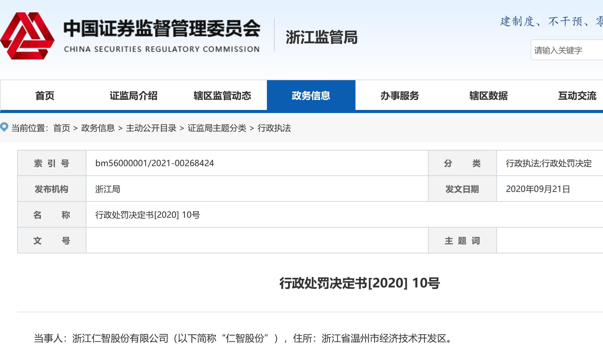Go to 主动公开目录 in the breadcrumb
Viewport: 603px width, 355px height.
tap(151, 128)
